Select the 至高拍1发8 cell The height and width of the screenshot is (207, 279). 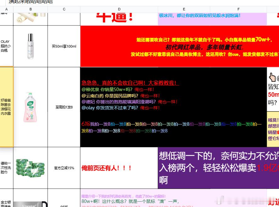point(64,107)
